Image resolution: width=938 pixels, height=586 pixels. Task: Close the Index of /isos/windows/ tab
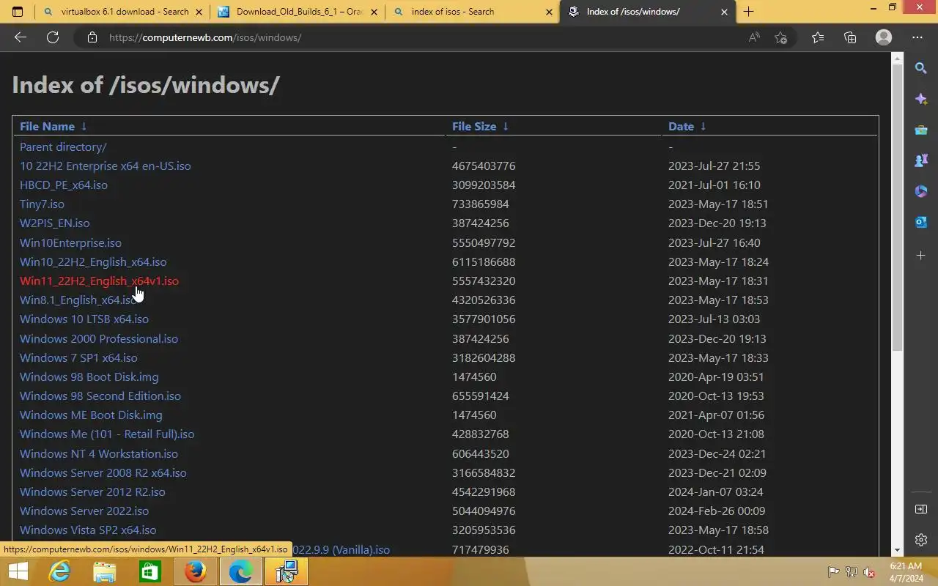tap(724, 12)
